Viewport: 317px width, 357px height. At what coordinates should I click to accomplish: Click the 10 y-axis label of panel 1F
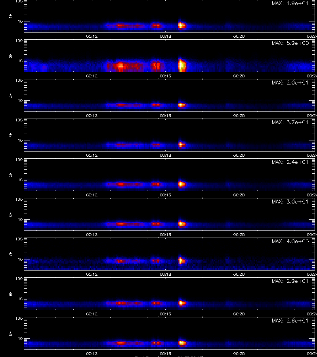[x=20, y=21]
